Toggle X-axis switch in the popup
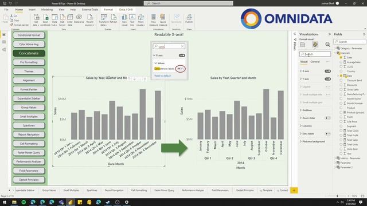The image size is (367, 206). pyautogui.click(x=182, y=56)
